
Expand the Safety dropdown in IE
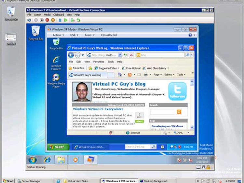point(169,75)
